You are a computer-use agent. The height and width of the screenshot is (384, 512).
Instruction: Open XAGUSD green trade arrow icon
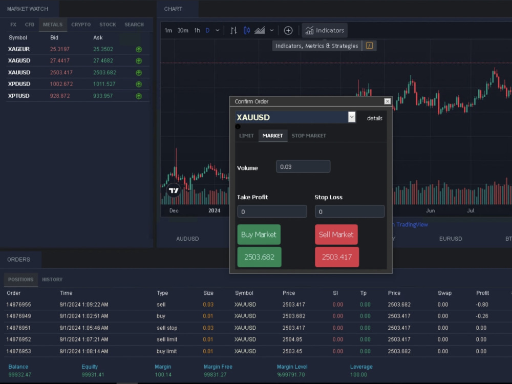(x=139, y=61)
